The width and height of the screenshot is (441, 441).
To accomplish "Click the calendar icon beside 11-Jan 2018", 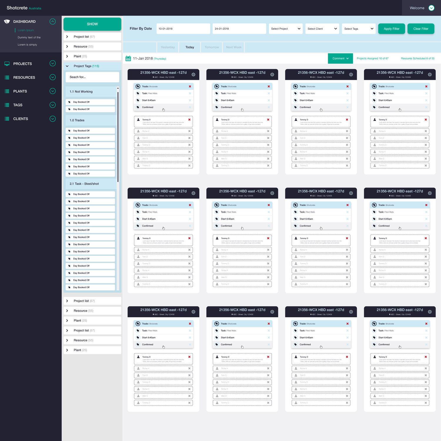I will [x=128, y=59].
